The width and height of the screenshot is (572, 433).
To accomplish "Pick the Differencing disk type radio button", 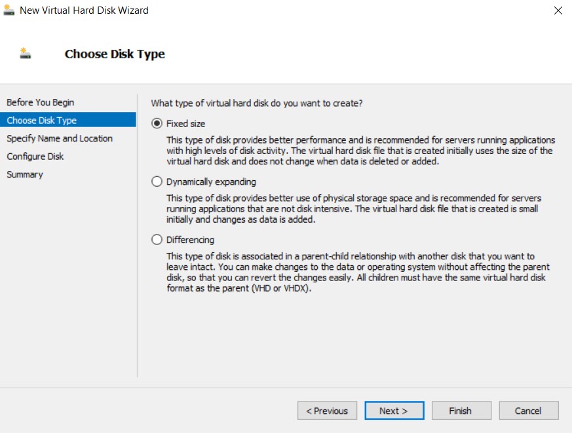I will pyautogui.click(x=157, y=240).
